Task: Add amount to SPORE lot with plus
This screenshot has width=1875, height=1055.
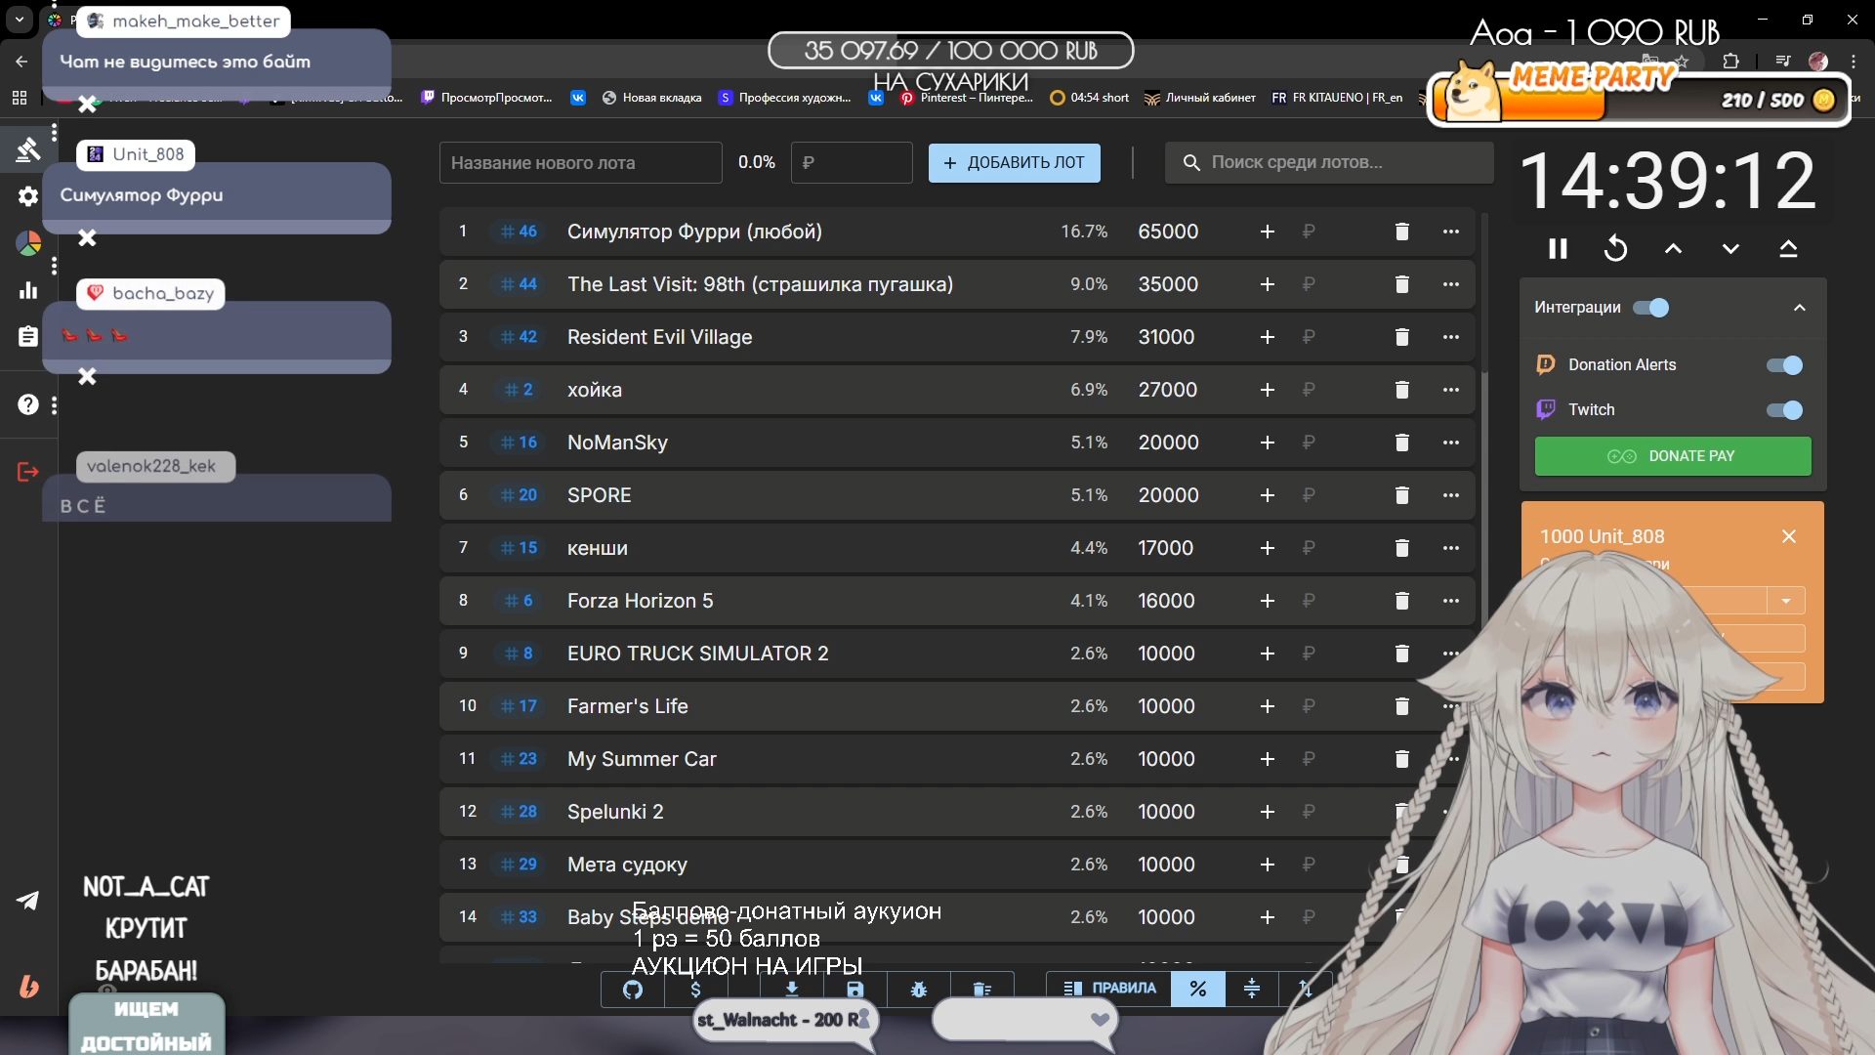Action: (1267, 495)
